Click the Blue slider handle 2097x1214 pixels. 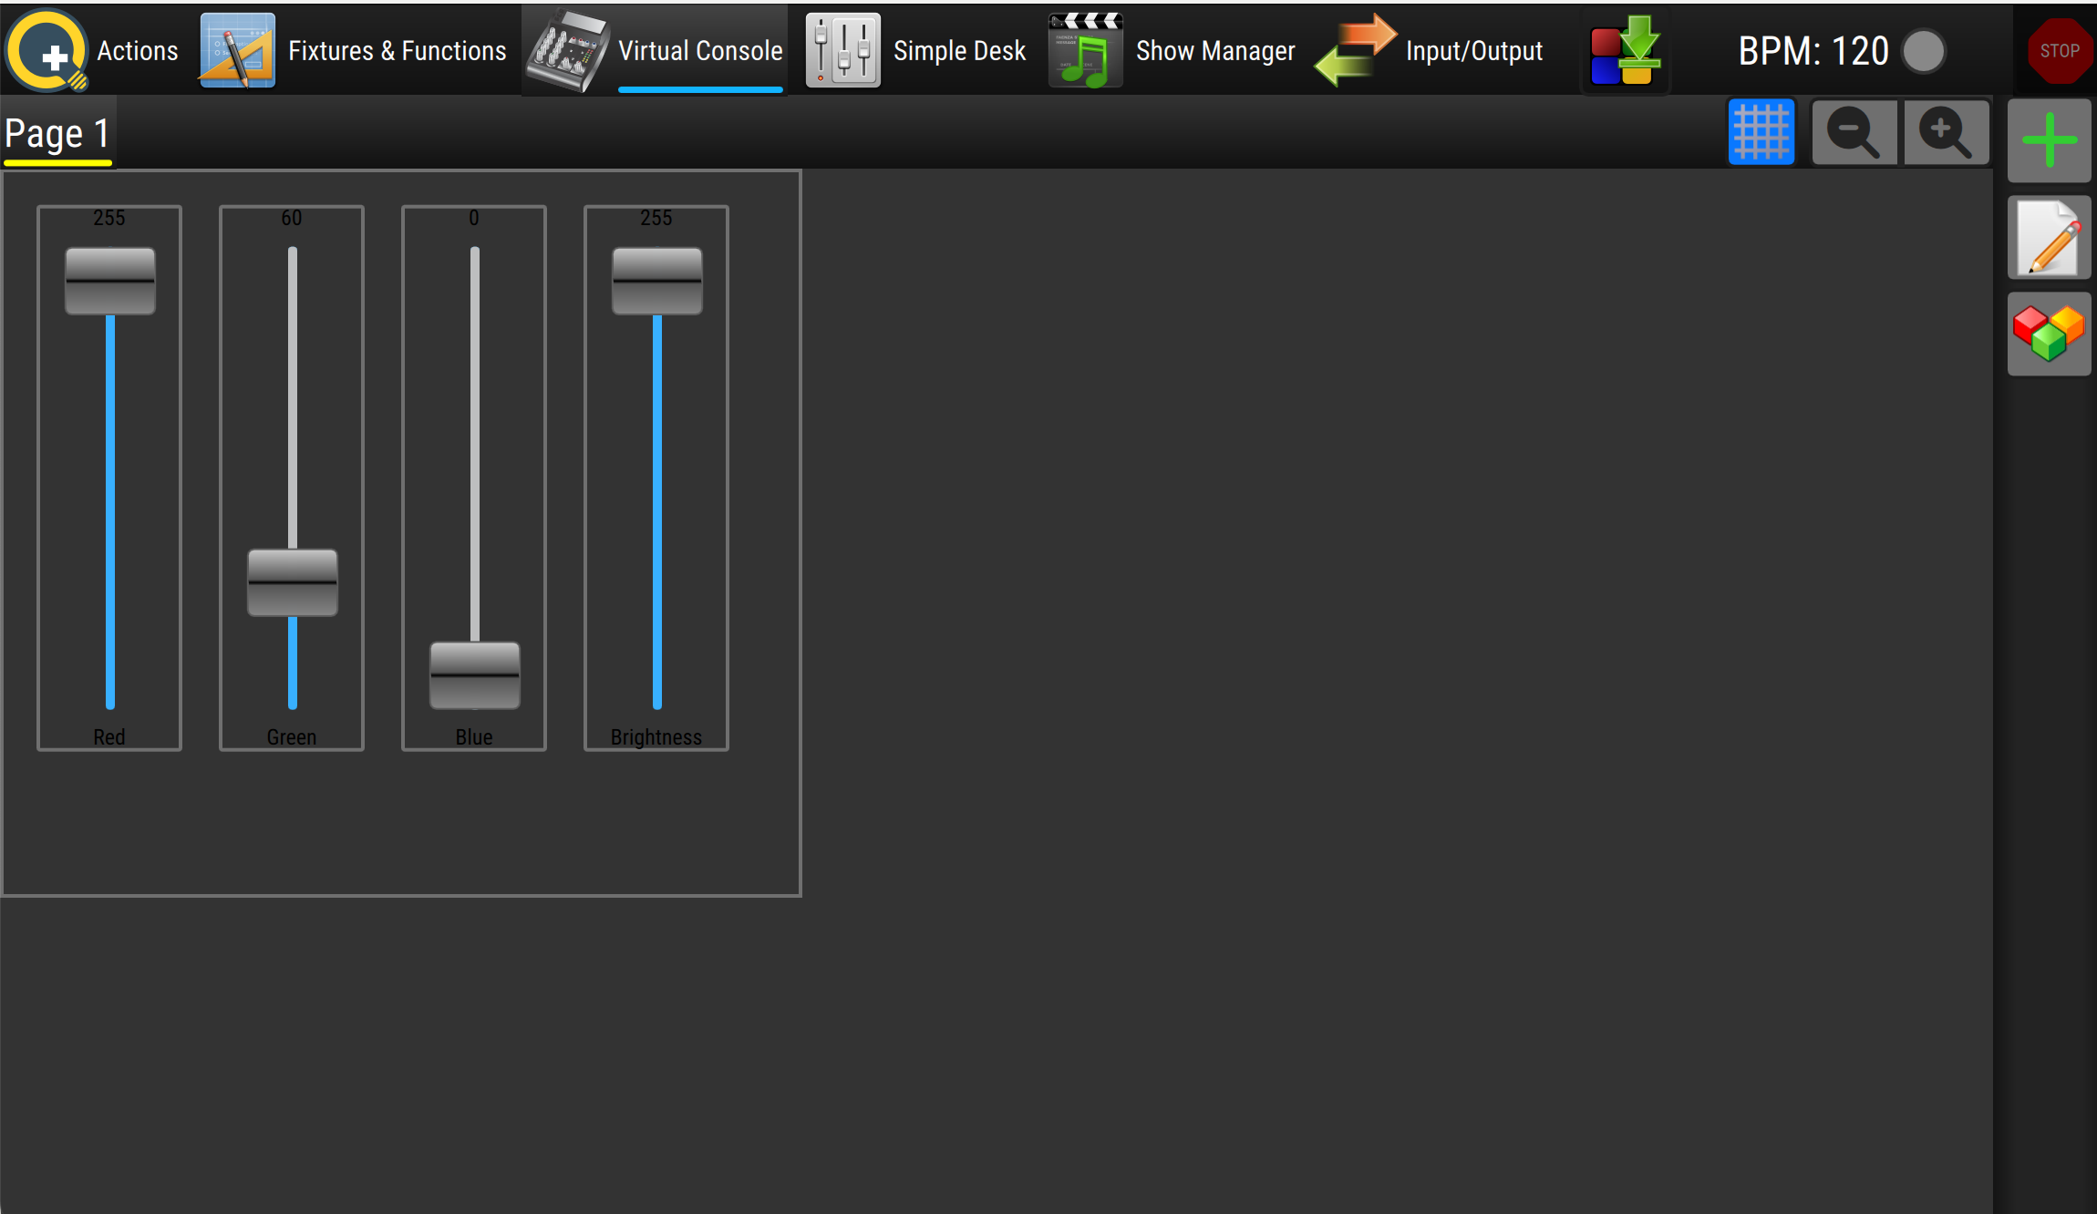pos(475,675)
